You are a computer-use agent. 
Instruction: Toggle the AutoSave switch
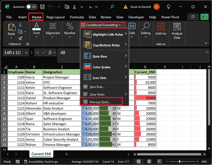point(32,6)
